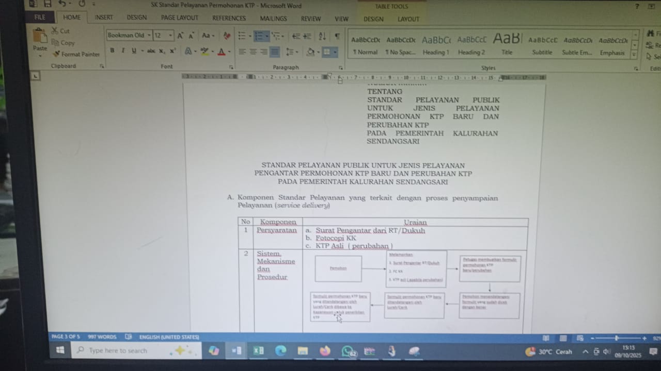Open the PAGE LAYOUT ribbon tab
The image size is (661, 371).
[x=179, y=18]
